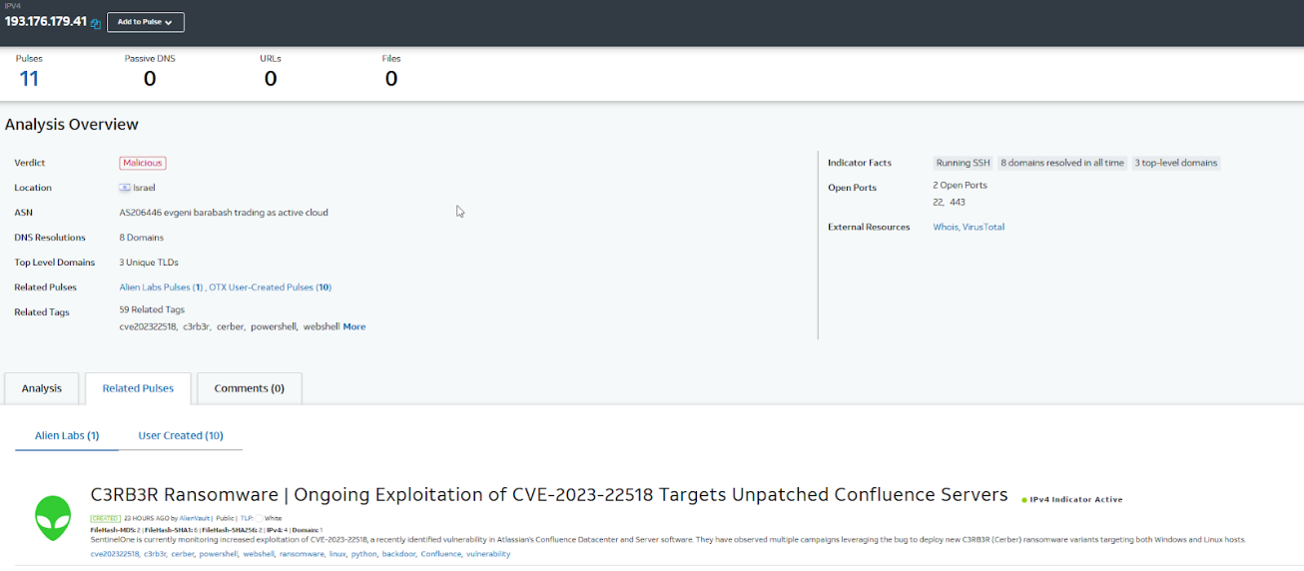Open the C3RB3R Ransomware pulse title

549,495
